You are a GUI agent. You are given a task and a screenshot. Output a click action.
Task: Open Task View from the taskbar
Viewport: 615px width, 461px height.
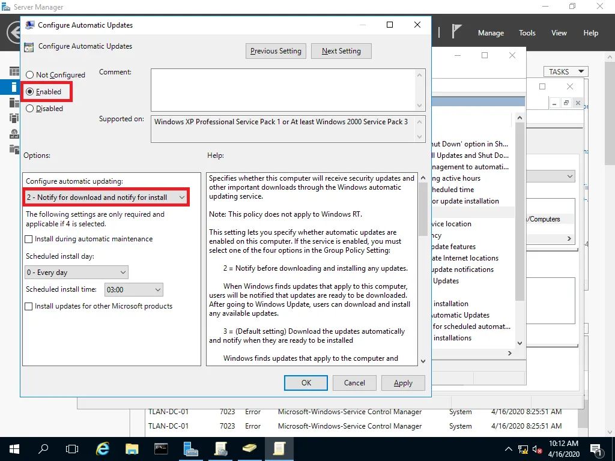[72, 448]
